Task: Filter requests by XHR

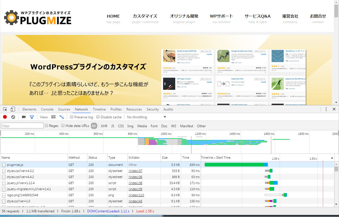Action: 104,126
